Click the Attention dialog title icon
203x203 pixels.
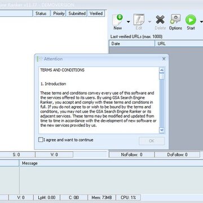coord(40,59)
